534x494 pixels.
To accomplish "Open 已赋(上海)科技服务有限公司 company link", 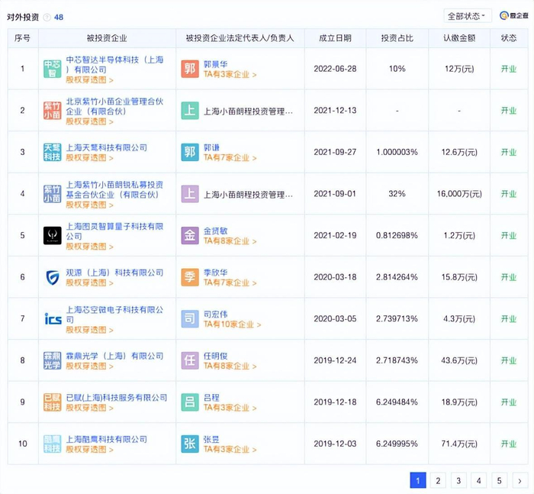I will 116,398.
